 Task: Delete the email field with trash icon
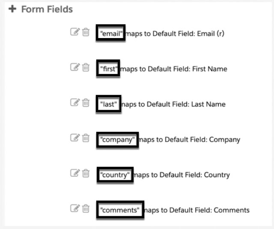pos(86,32)
